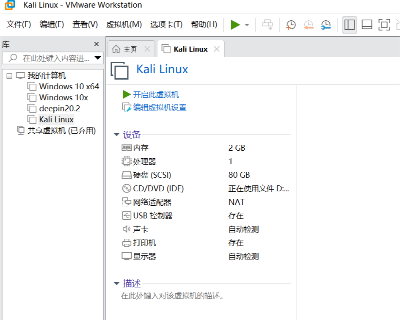Collapse the 设备 devices section
Screen dimensions: 400x320
[116, 135]
